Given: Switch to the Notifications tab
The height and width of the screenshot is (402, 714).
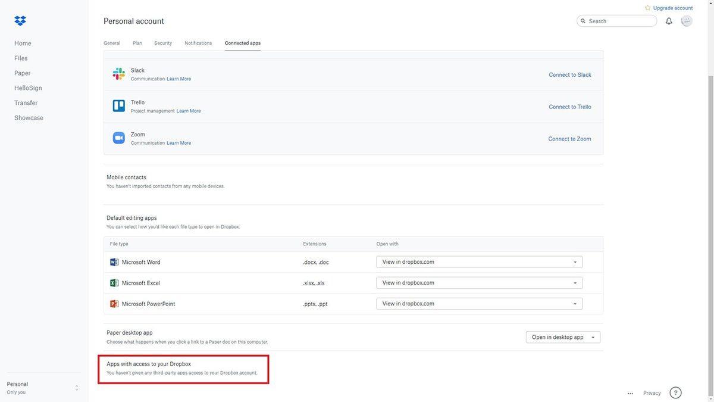Looking at the screenshot, I should pos(198,43).
